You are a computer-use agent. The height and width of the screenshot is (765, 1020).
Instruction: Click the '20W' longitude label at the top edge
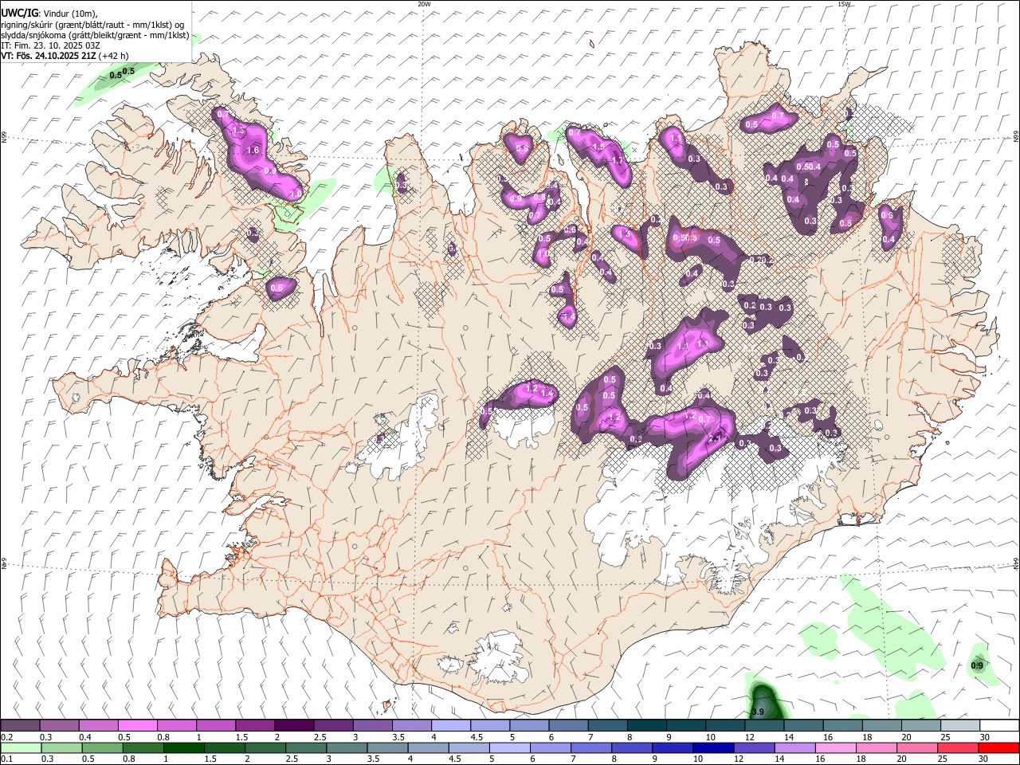click(x=424, y=4)
